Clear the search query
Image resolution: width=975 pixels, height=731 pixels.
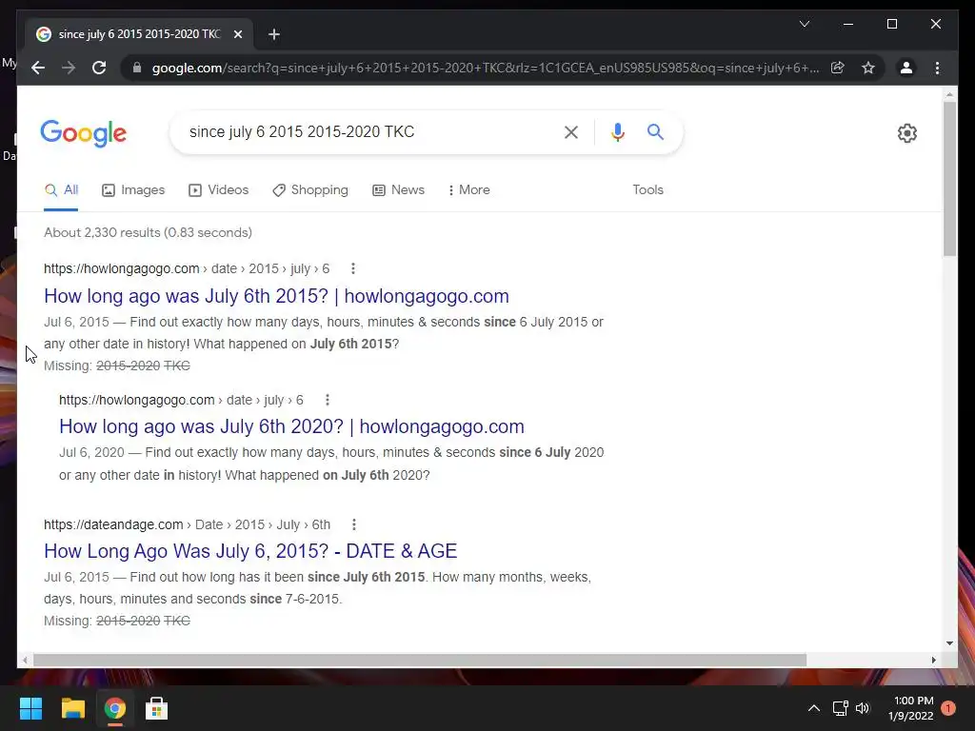click(571, 131)
